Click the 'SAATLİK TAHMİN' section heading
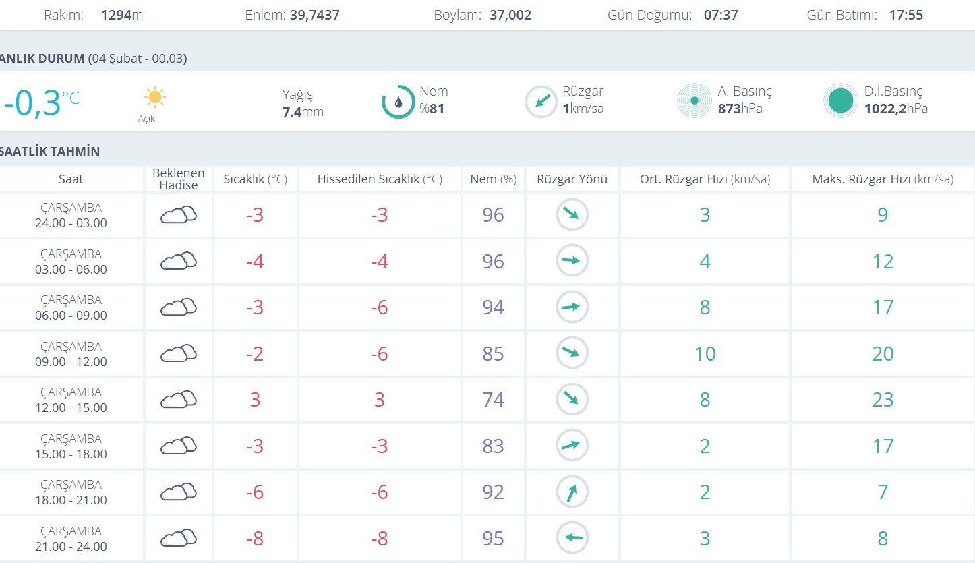975x563 pixels. point(50,151)
